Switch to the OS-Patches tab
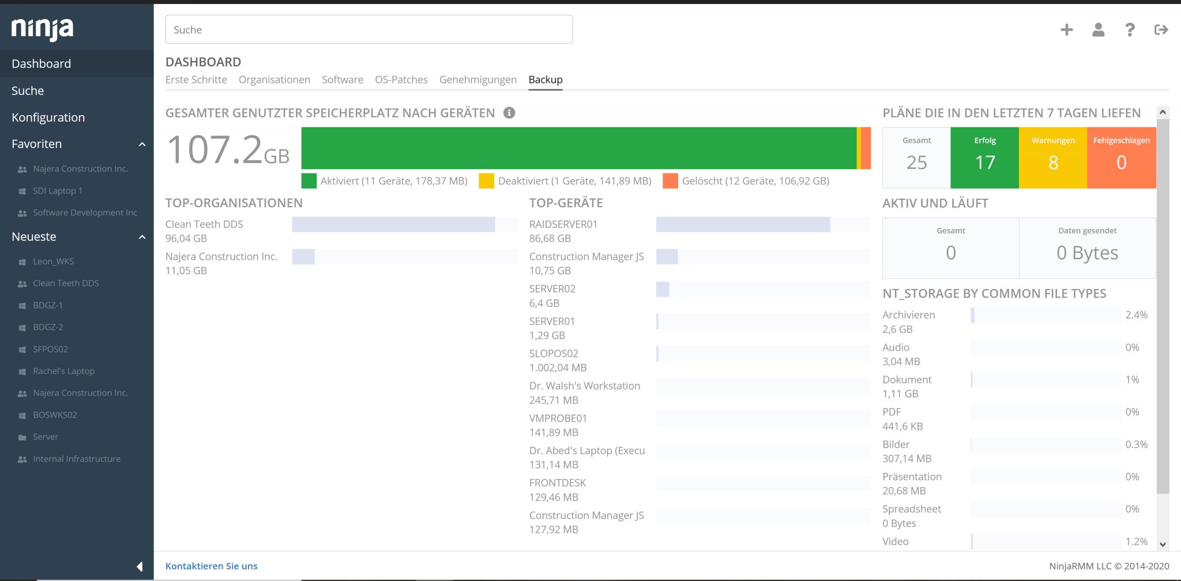The width and height of the screenshot is (1181, 581). tap(401, 79)
